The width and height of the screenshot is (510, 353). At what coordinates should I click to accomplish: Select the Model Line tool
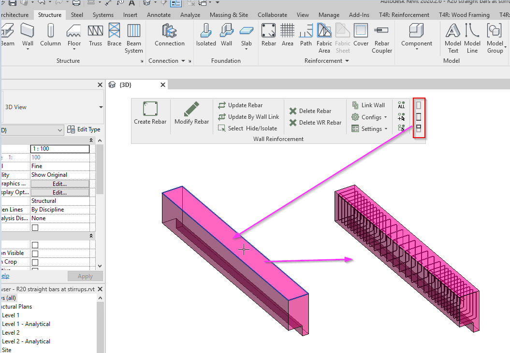pyautogui.click(x=472, y=38)
